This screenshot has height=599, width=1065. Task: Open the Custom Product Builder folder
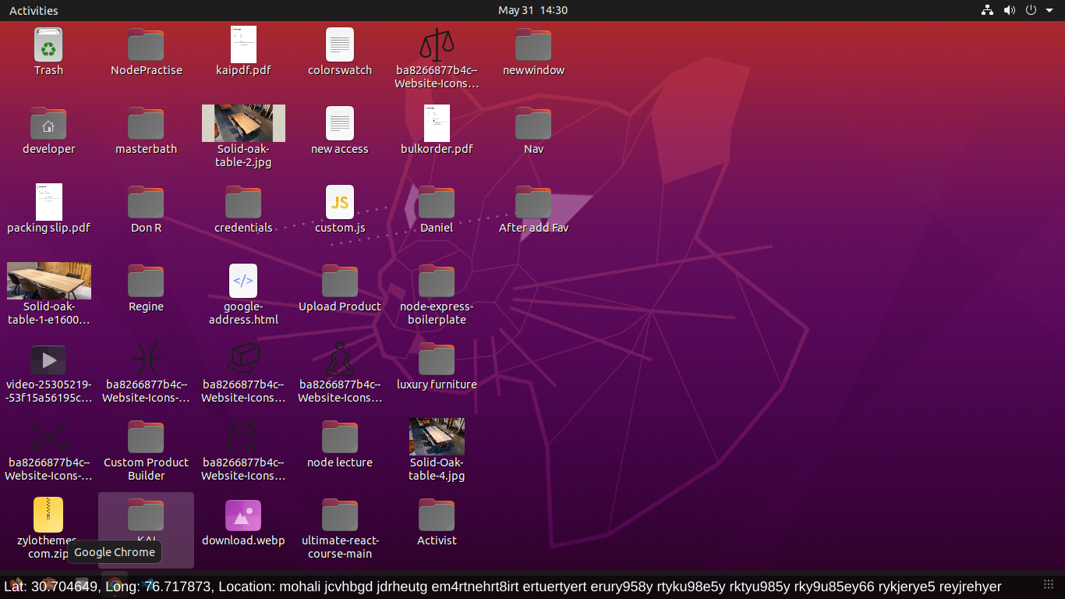(146, 438)
